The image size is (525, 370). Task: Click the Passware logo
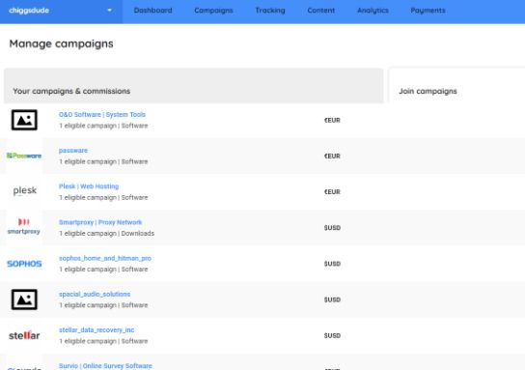(x=24, y=156)
